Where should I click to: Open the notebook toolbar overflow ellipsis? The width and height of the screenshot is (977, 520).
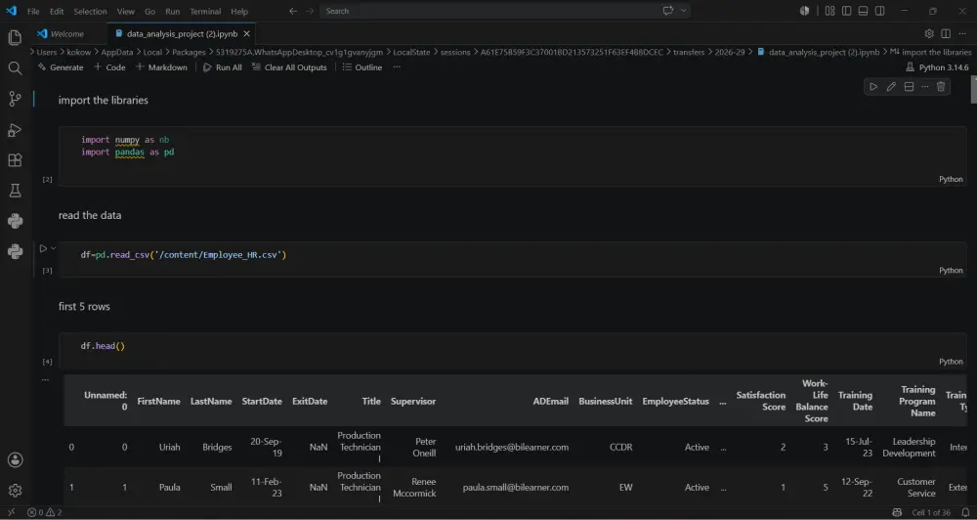tap(397, 67)
